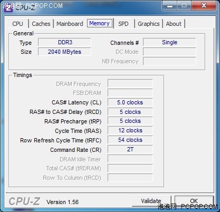Click the empty Total CAS# (tRDRAM) field

click(x=130, y=168)
